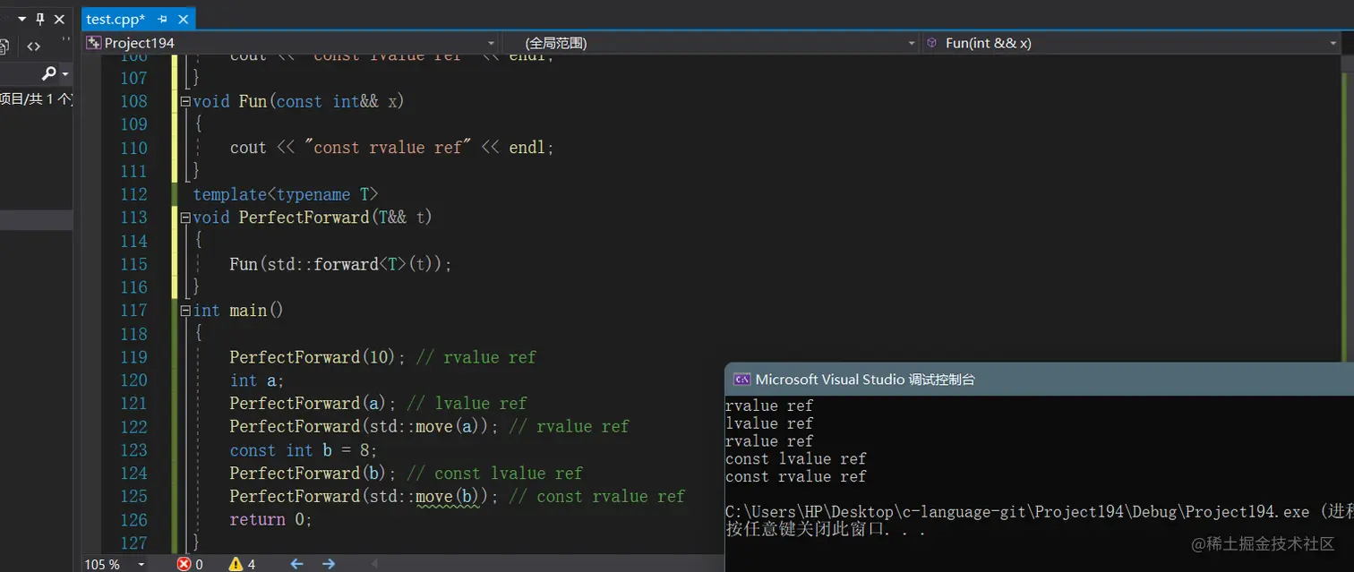Pin the test.cpp tab

(162, 19)
